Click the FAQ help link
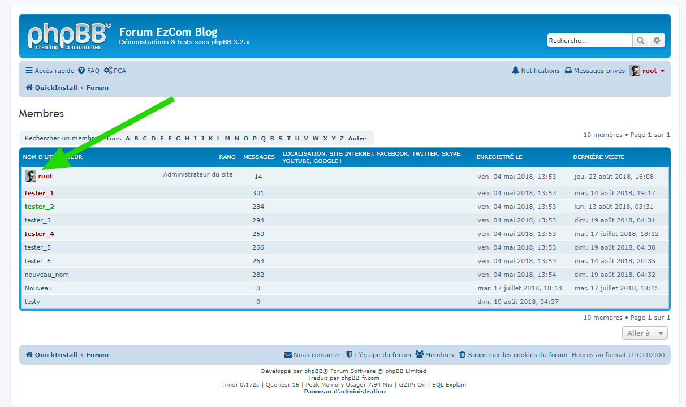This screenshot has width=686, height=407. tap(89, 71)
